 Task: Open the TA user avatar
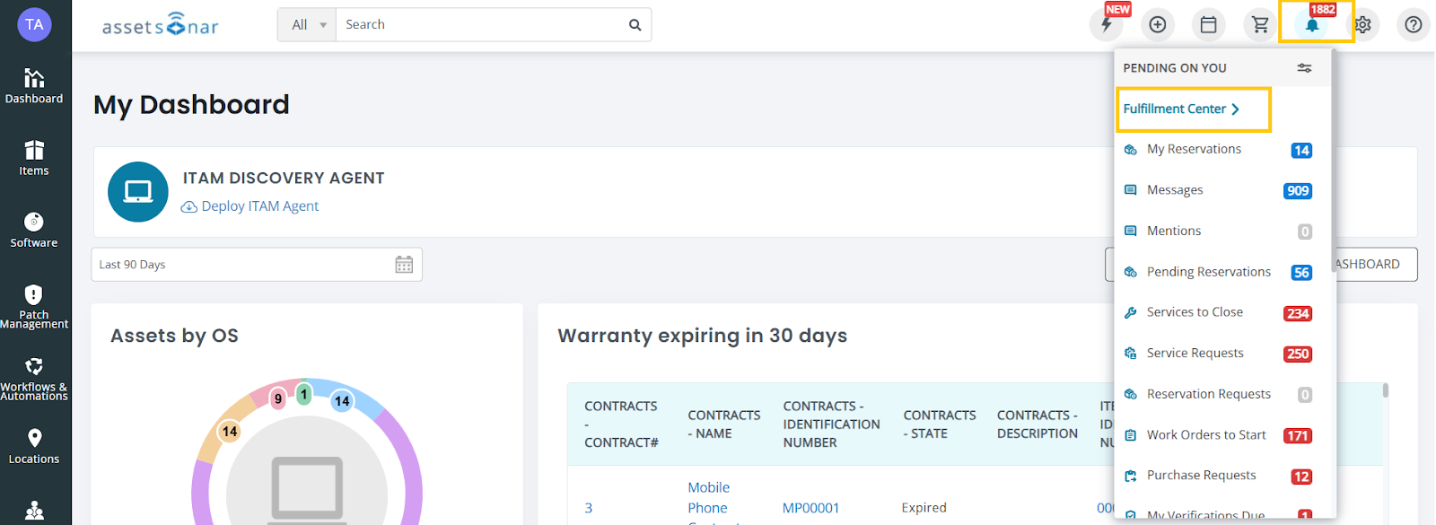pyautogui.click(x=34, y=24)
